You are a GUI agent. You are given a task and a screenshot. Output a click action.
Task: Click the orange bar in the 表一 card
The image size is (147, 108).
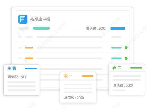(87, 76)
